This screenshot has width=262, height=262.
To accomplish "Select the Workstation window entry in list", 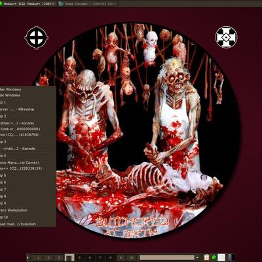I will (28, 210).
